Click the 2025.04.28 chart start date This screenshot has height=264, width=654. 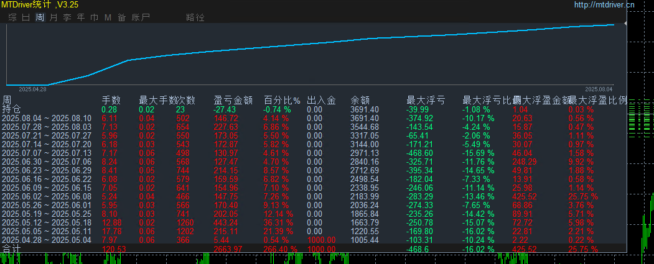tap(32, 89)
